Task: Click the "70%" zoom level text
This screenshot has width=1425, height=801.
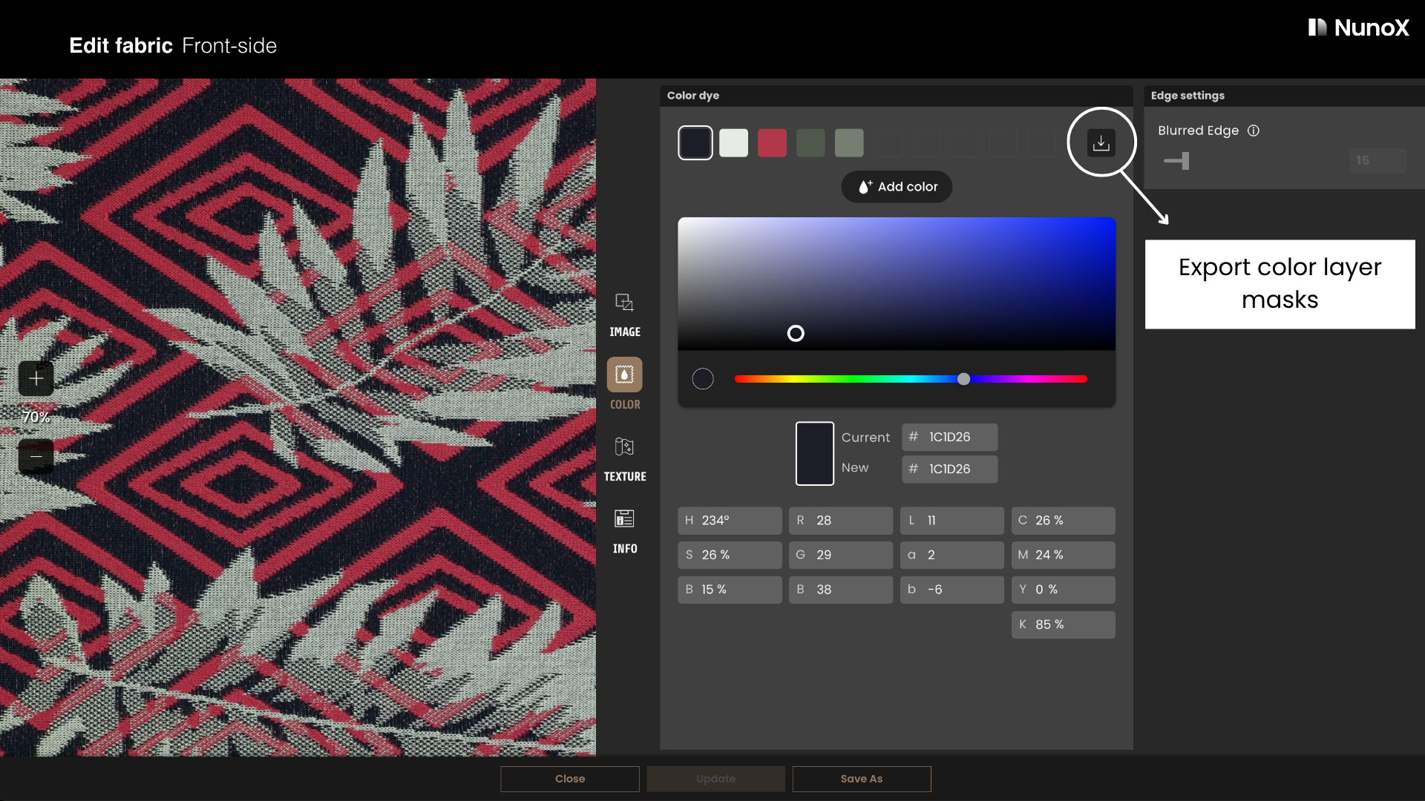Action: coord(36,418)
